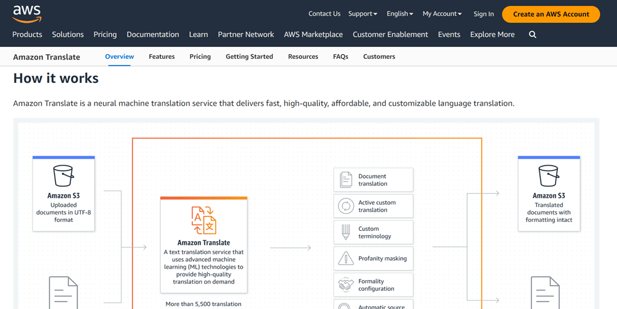Expand the My Account menu
617x309 pixels.
[442, 14]
